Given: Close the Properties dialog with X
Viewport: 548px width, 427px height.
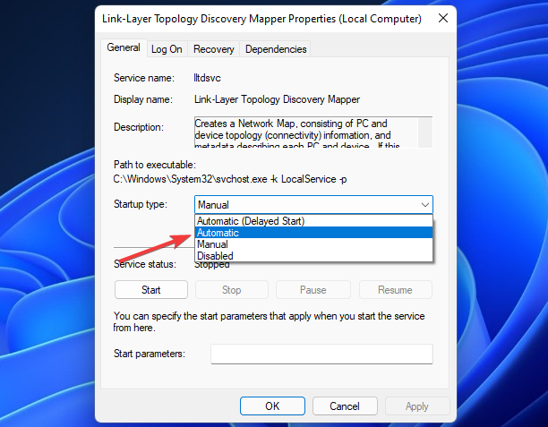Looking at the screenshot, I should coord(443,18).
